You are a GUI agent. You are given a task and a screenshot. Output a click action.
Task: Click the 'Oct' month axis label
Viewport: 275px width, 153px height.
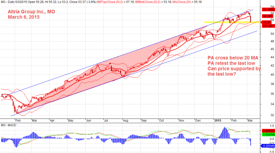point(161,120)
